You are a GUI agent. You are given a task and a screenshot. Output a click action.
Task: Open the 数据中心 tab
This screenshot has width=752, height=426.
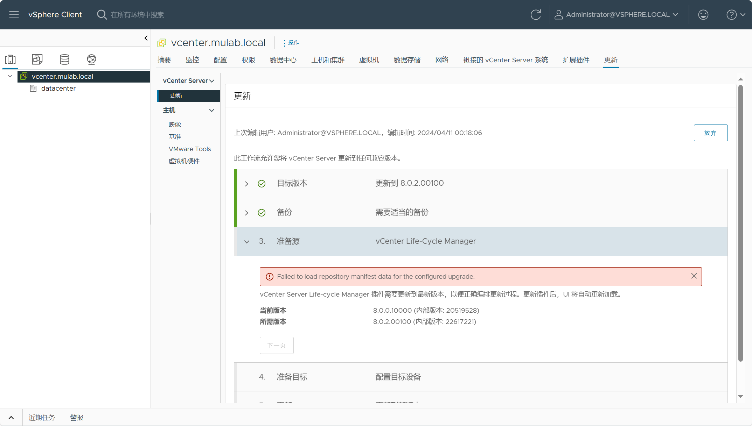pos(283,60)
